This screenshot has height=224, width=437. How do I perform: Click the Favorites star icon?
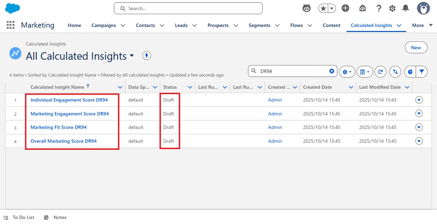point(323,8)
